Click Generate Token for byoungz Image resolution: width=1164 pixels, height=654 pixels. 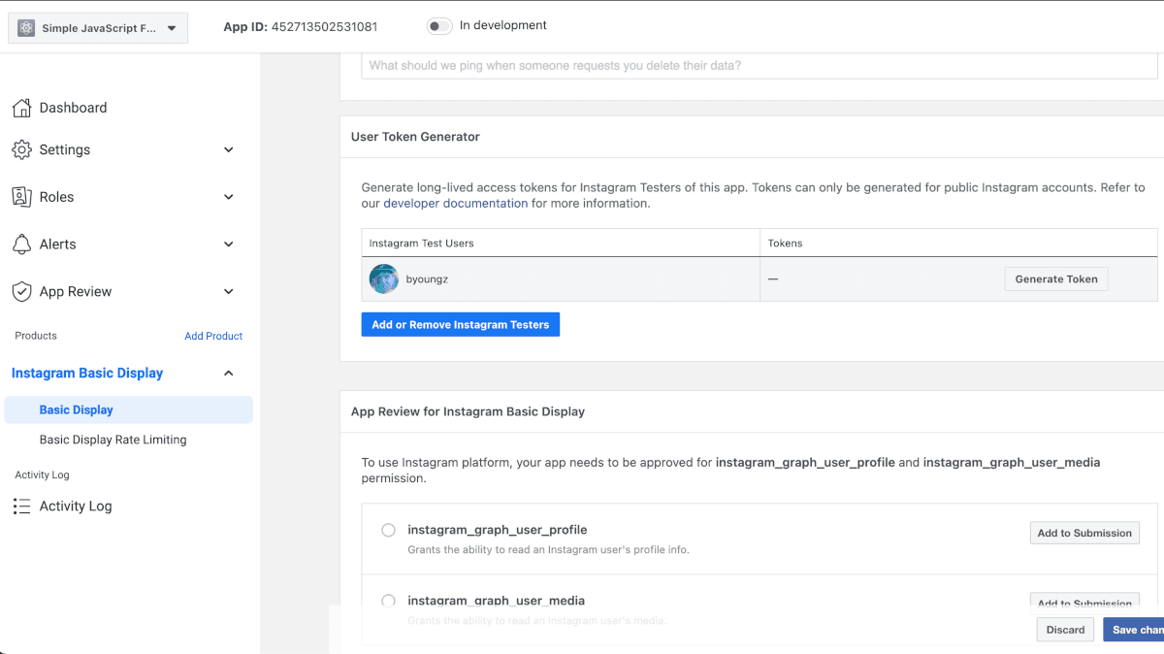tap(1056, 278)
